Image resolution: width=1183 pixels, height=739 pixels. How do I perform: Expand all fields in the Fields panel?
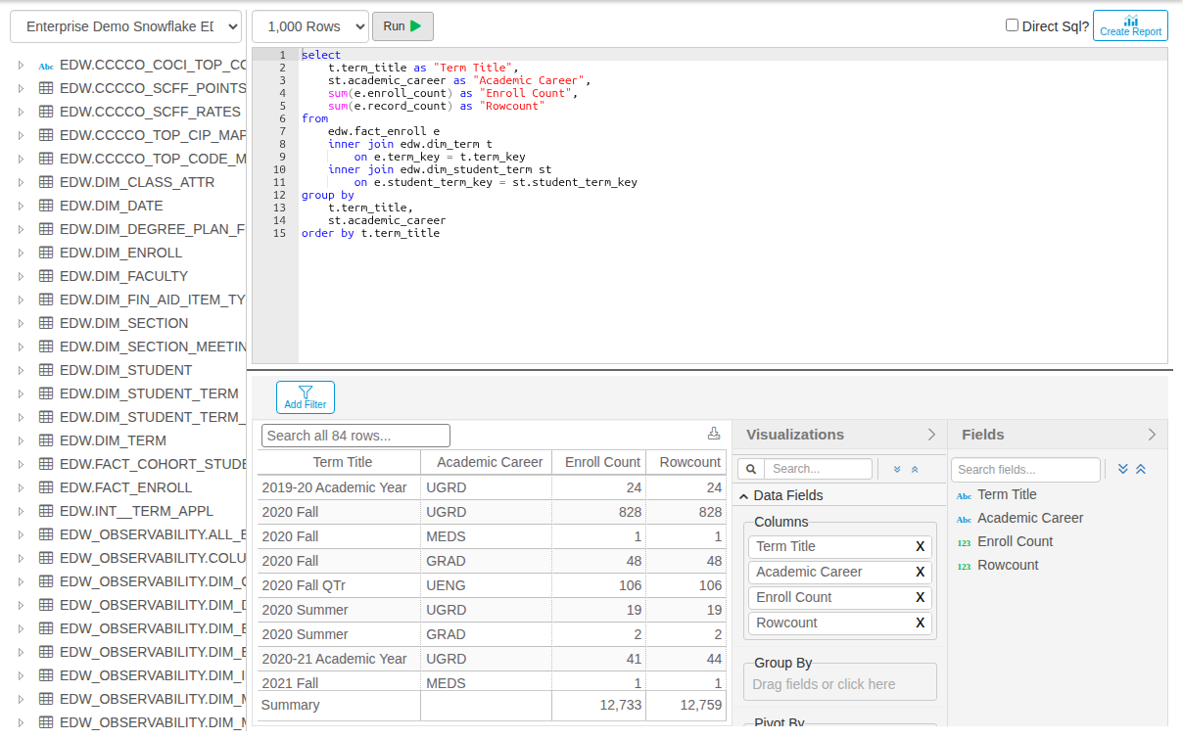tap(1123, 469)
